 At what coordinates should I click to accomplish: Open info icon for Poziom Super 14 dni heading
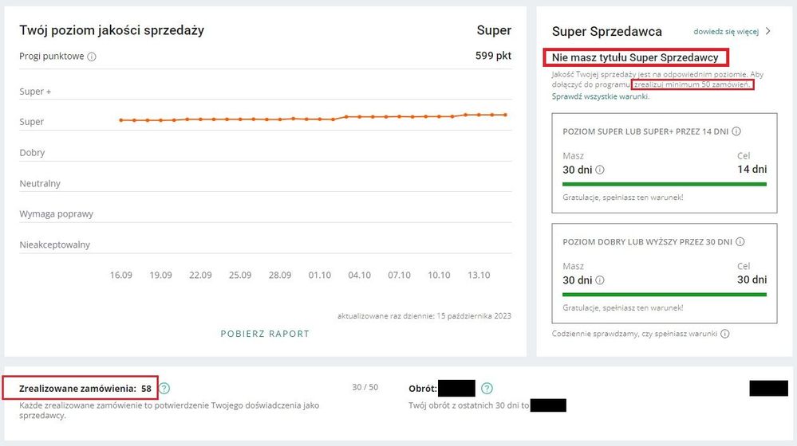(x=736, y=131)
